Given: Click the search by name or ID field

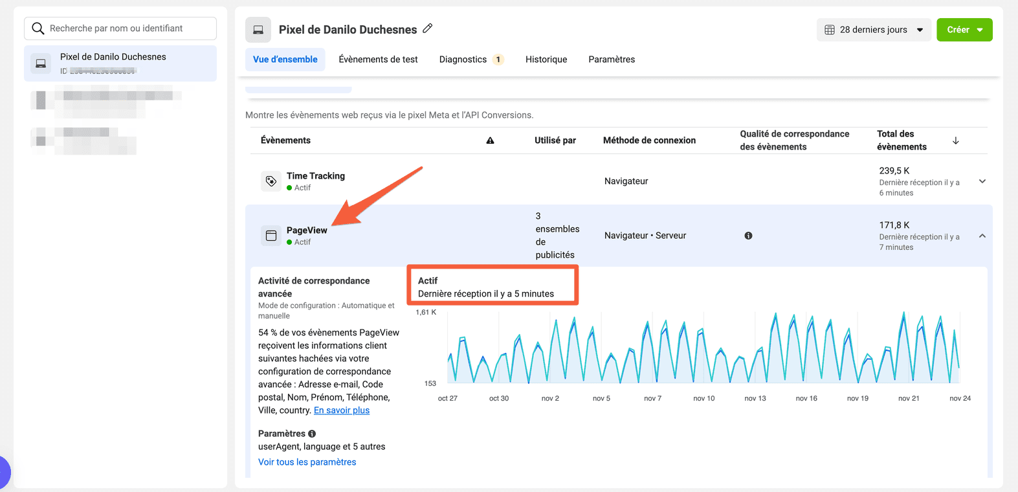Looking at the screenshot, I should 120,28.
